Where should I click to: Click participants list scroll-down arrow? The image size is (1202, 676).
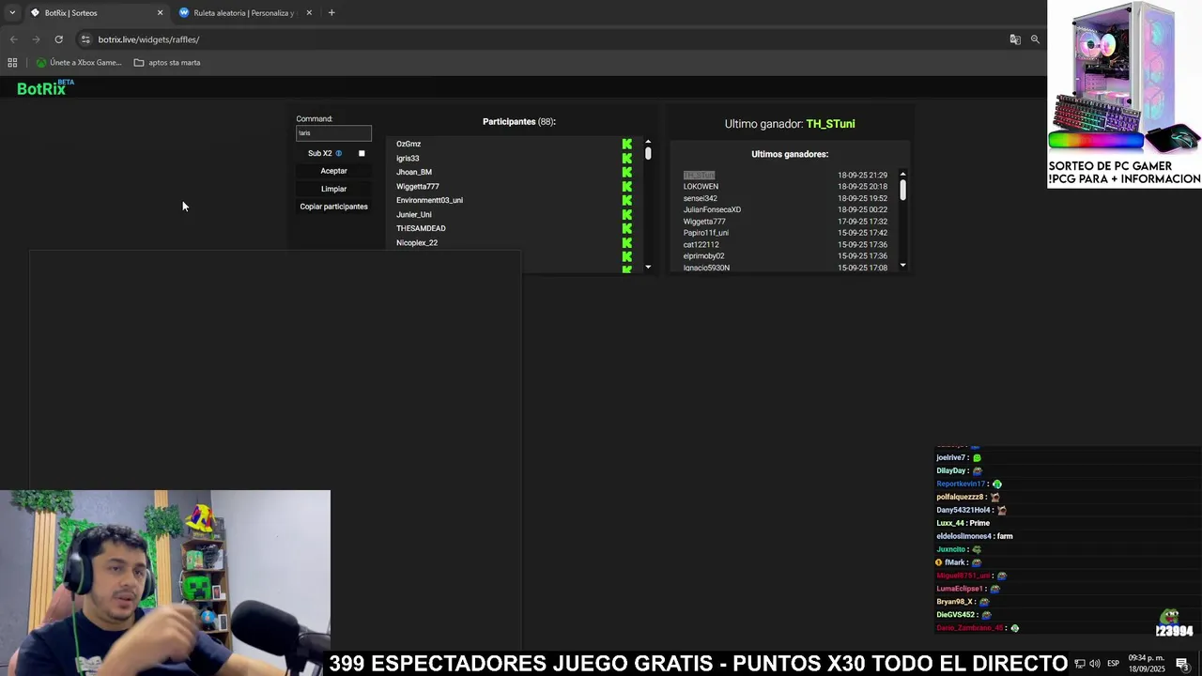[648, 268]
